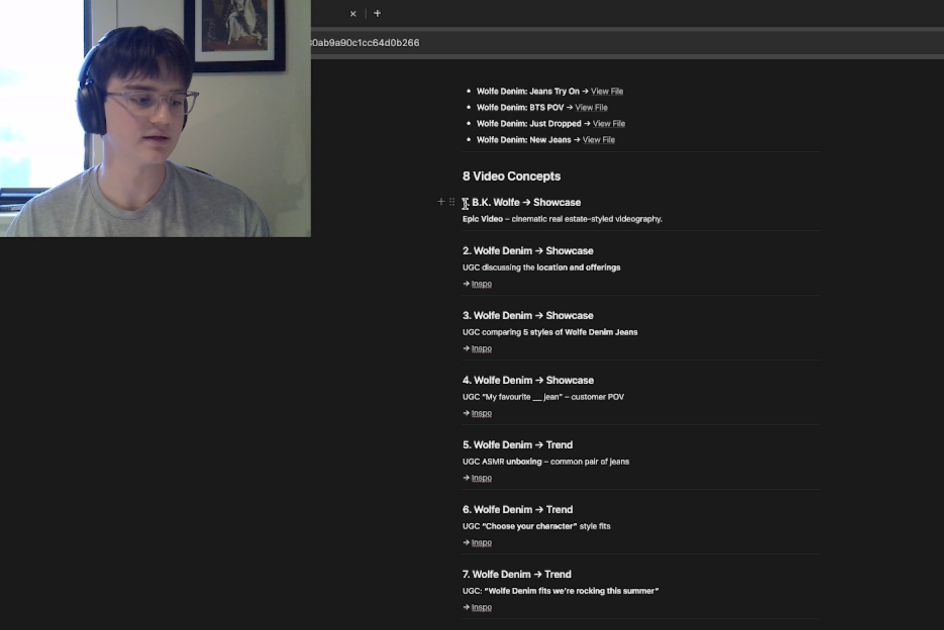Image resolution: width=944 pixels, height=630 pixels.
Task: Click the webcam video overlay
Action: click(x=155, y=118)
